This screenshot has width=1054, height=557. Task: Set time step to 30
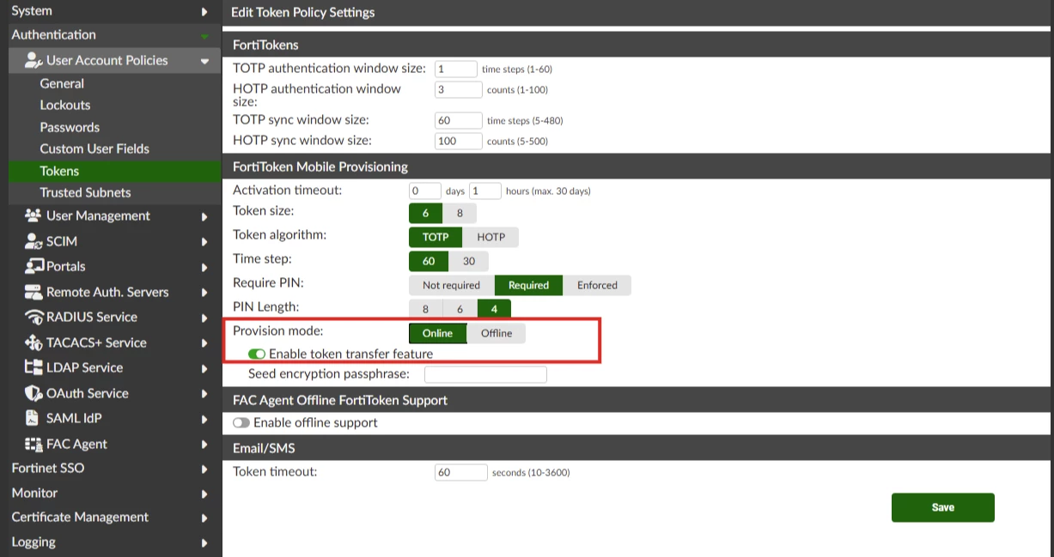click(469, 261)
